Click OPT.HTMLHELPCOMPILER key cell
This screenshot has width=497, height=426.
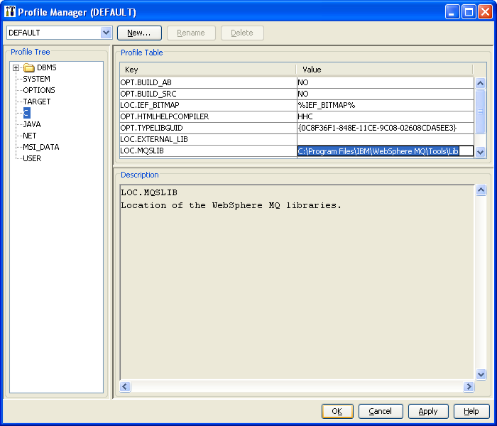coord(208,116)
